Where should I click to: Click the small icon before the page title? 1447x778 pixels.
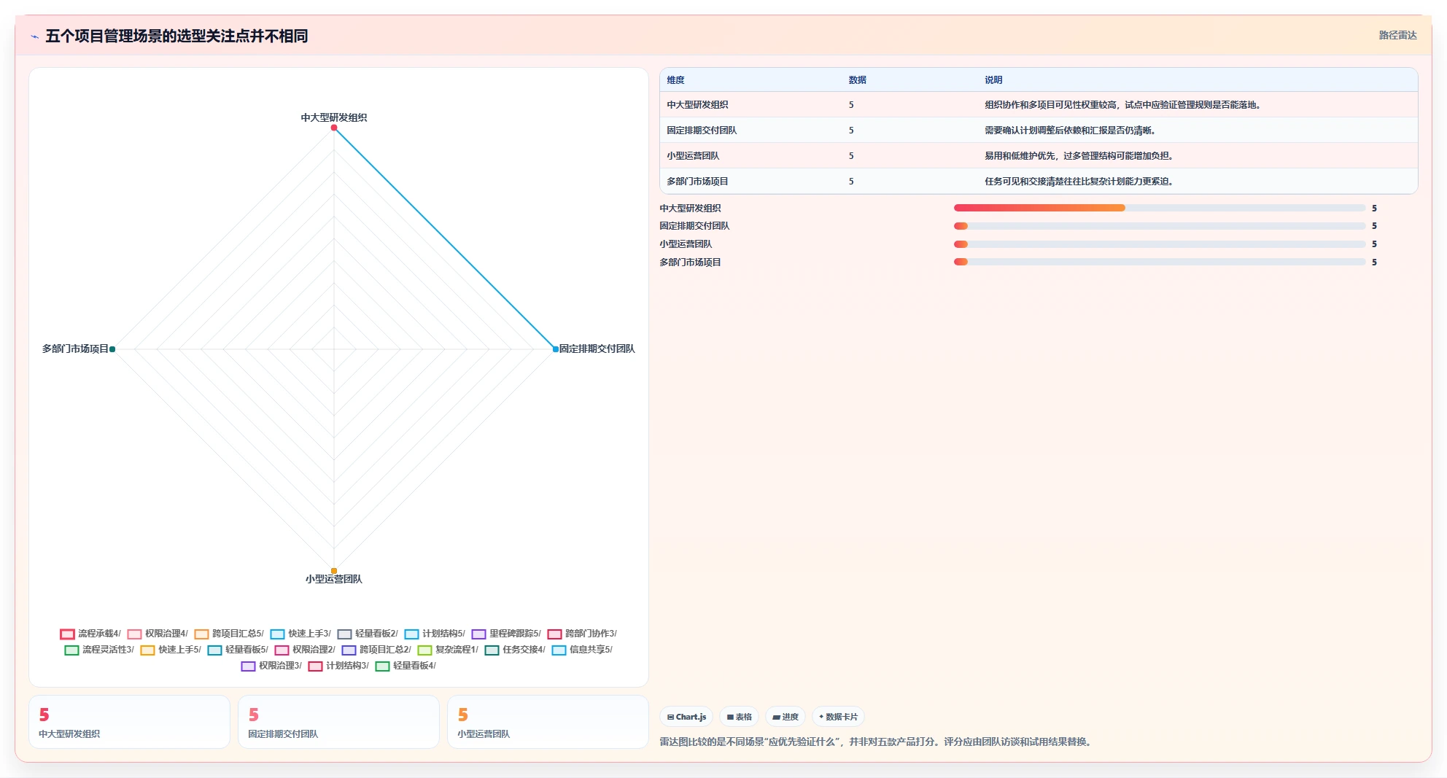pos(34,36)
